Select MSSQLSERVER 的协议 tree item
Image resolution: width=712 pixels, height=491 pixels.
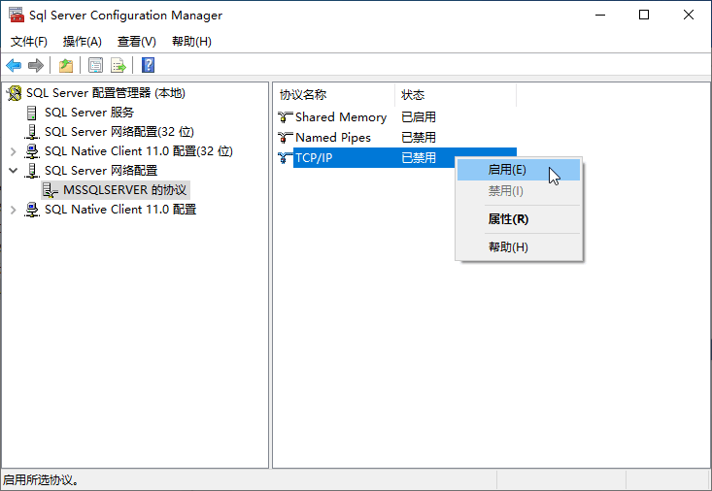click(125, 190)
